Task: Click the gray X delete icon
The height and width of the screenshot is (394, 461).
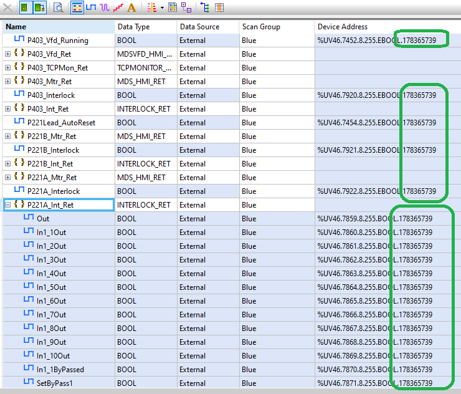Action: [x=7, y=7]
